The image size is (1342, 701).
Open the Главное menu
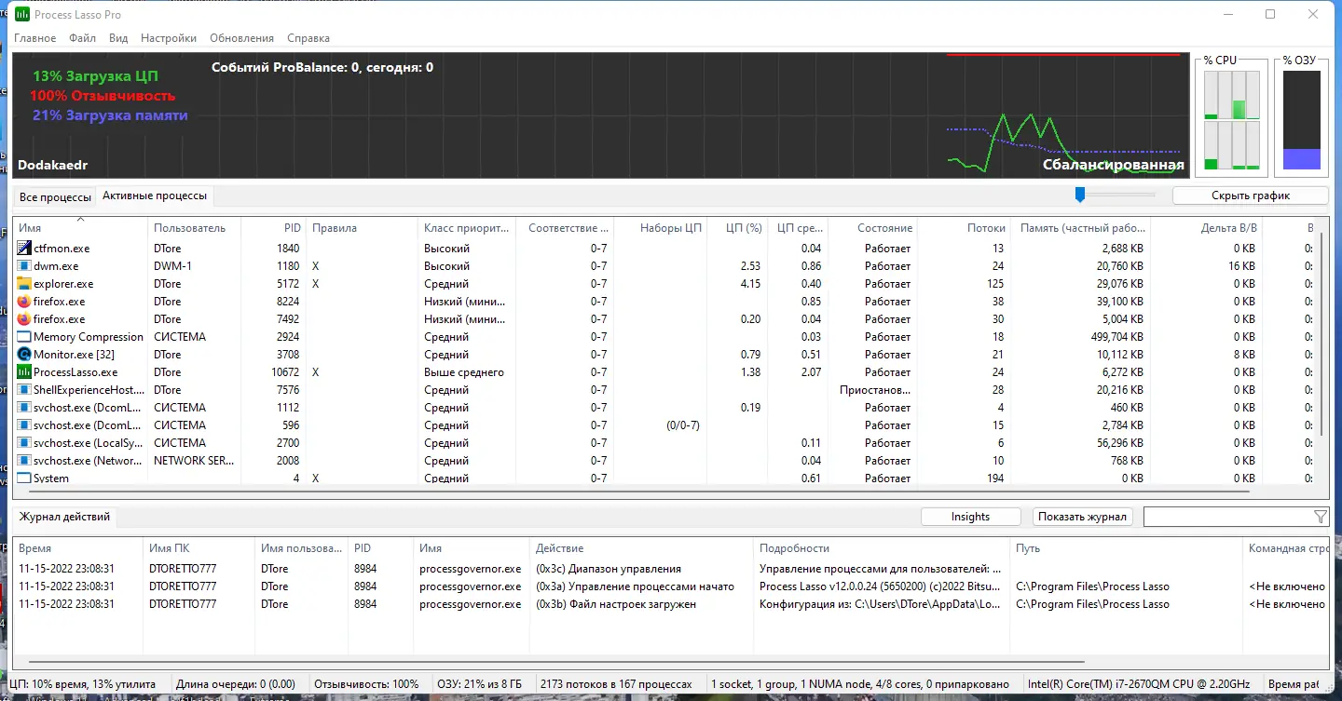tap(35, 38)
